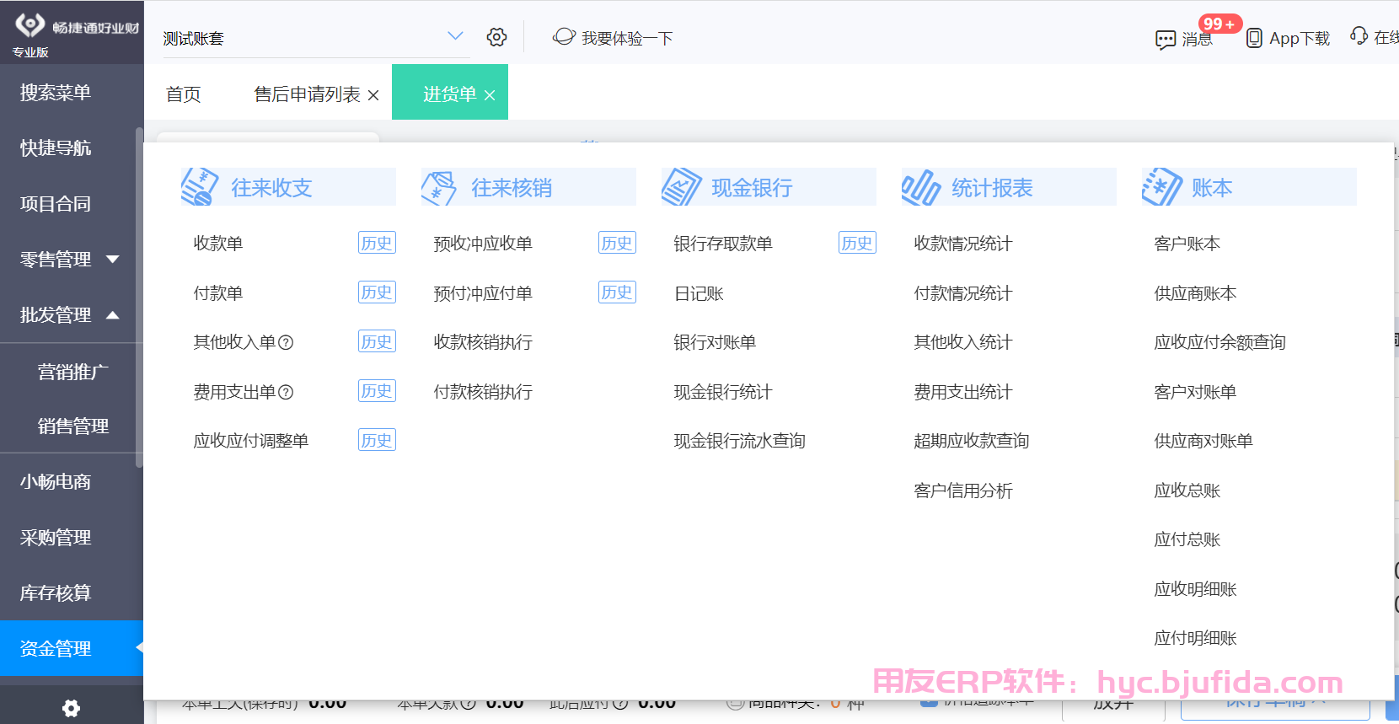Open sidebar settings gear at bottom

coord(72,708)
